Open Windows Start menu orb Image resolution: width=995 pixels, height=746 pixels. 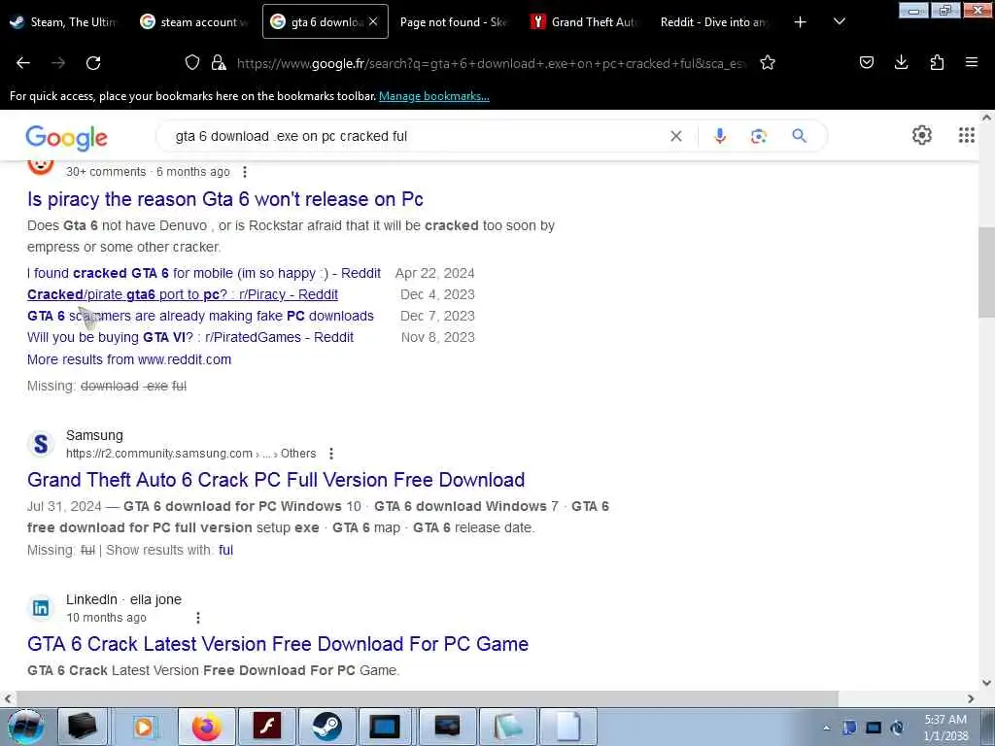pos(25,727)
